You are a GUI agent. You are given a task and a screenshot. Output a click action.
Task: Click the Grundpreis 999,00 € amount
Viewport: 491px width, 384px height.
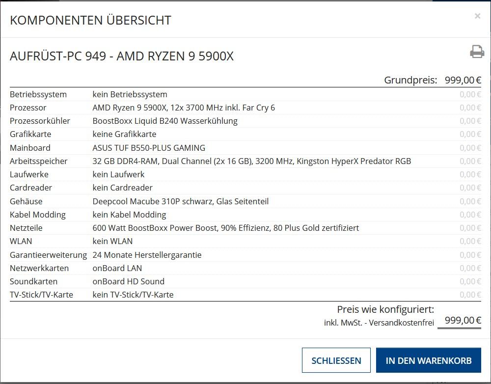[463, 80]
